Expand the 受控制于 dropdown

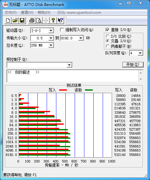coord(69,65)
